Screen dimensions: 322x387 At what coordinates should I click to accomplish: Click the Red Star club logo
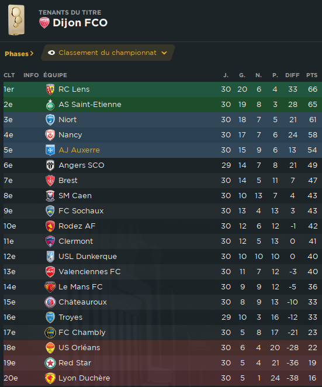[50, 363]
